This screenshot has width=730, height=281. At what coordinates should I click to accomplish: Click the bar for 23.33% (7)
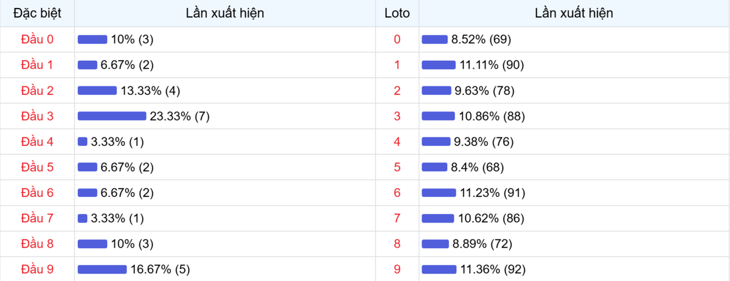[112, 116]
